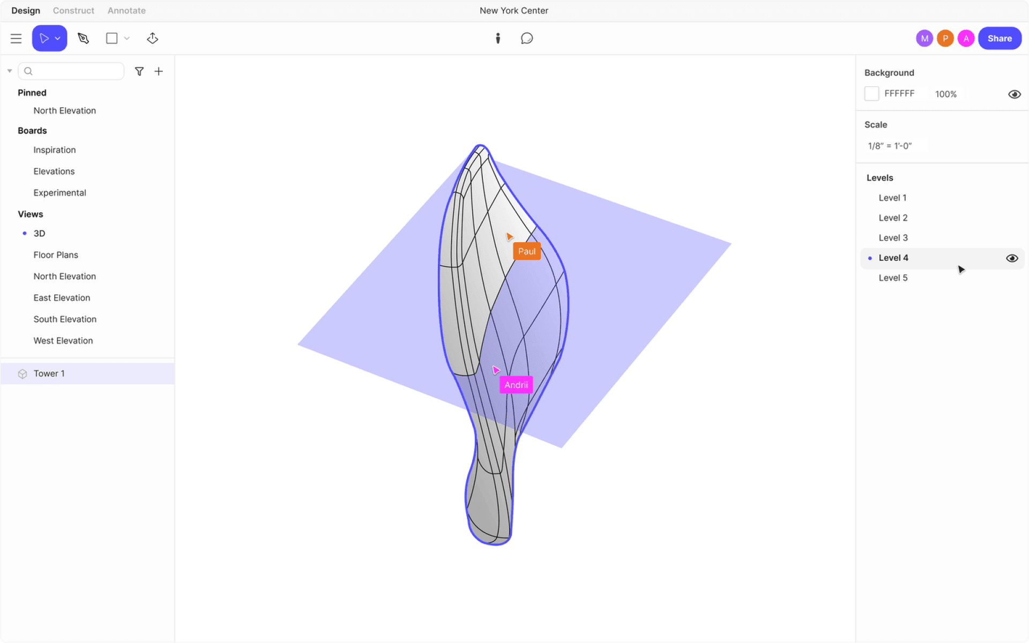
Task: Click the filter funnel icon
Action: (x=139, y=71)
